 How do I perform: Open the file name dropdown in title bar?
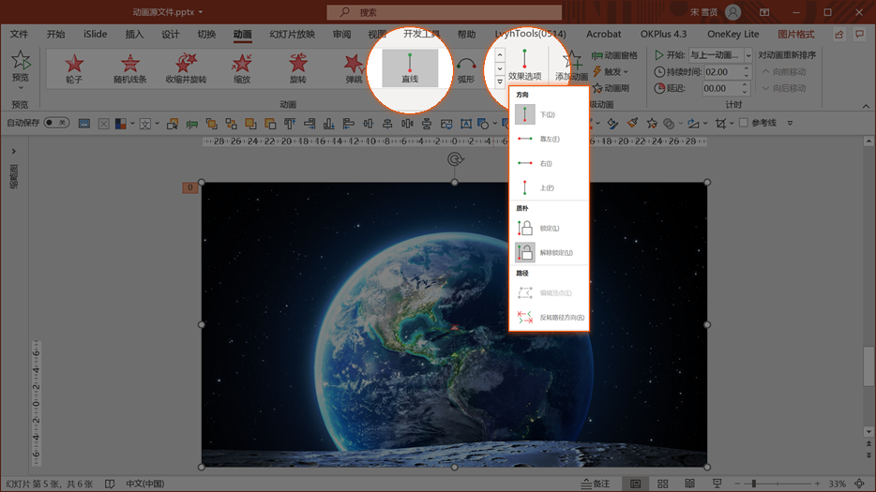click(201, 12)
